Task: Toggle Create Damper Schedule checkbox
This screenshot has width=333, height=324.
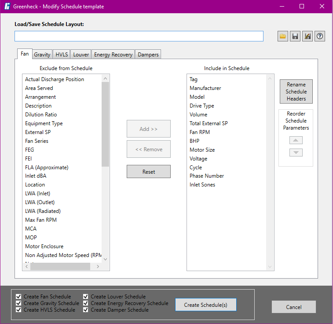Action: click(x=86, y=309)
